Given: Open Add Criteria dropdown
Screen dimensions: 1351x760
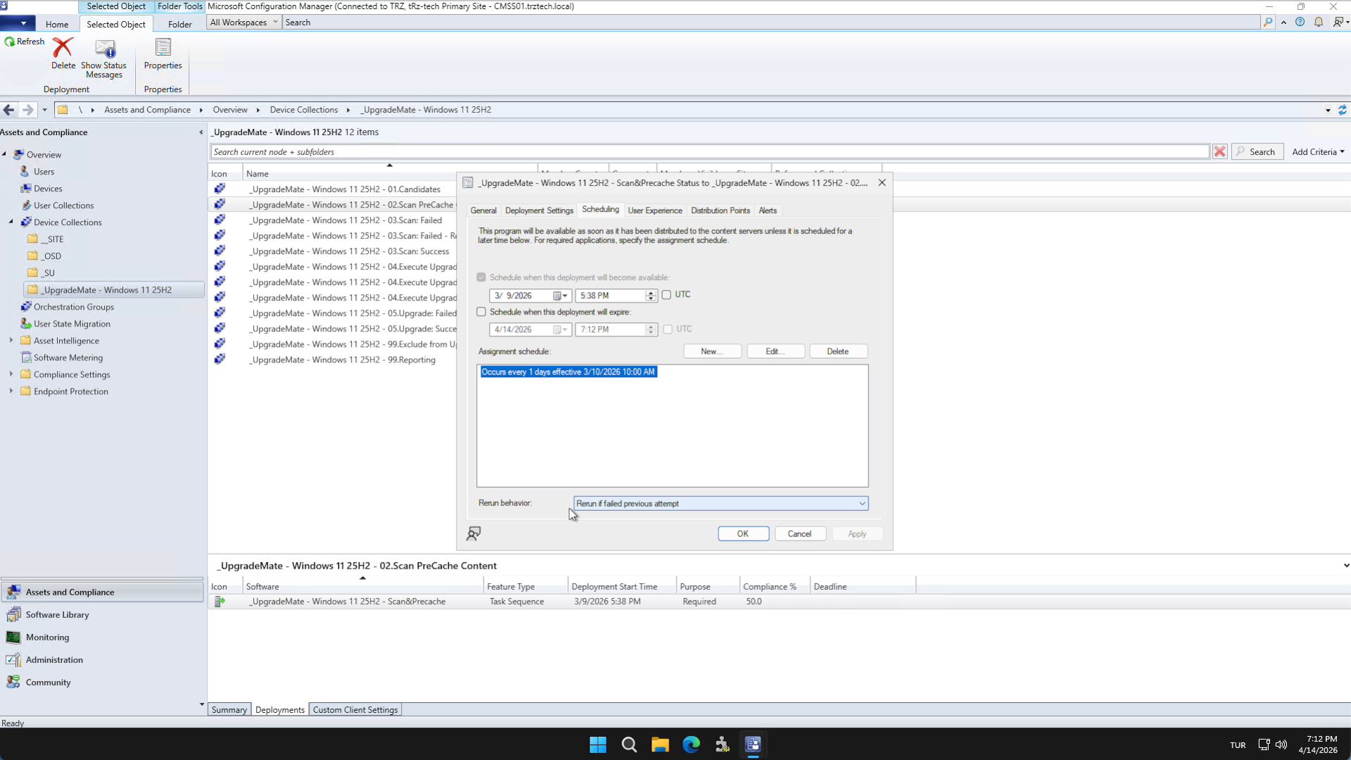Looking at the screenshot, I should [x=1318, y=152].
